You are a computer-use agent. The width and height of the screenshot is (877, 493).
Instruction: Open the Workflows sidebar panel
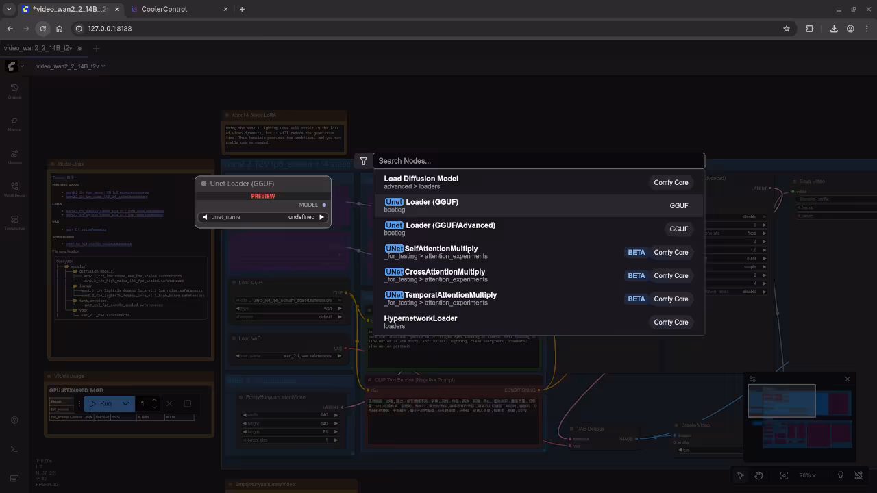point(14,189)
